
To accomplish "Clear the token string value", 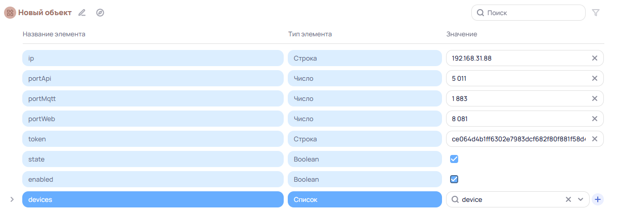I will 595,139.
